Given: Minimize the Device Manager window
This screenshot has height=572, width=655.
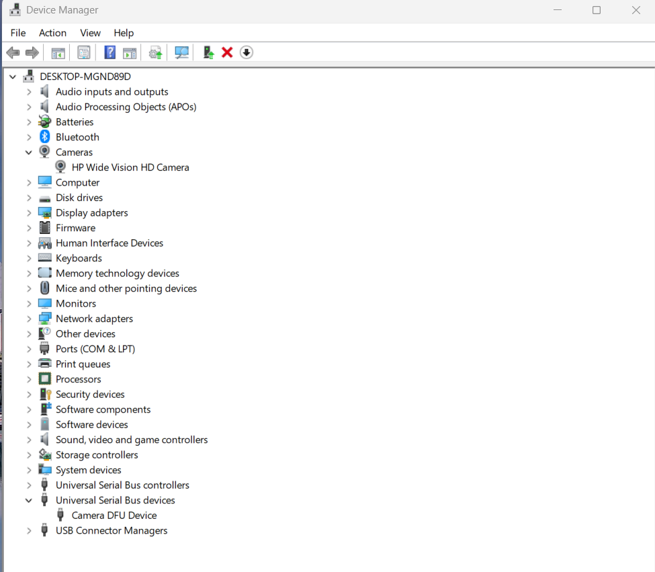Looking at the screenshot, I should pos(557,10).
